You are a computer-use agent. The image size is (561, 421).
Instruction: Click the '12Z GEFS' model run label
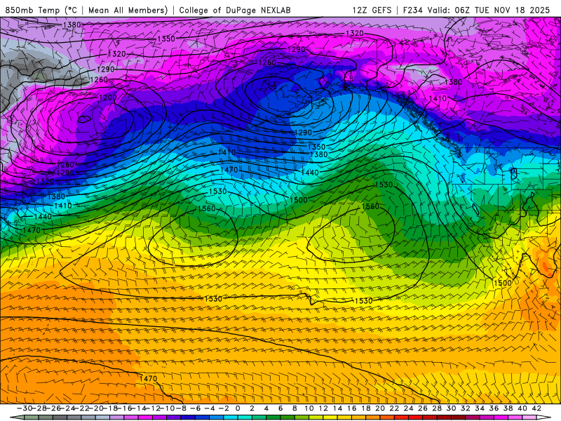pyautogui.click(x=372, y=11)
